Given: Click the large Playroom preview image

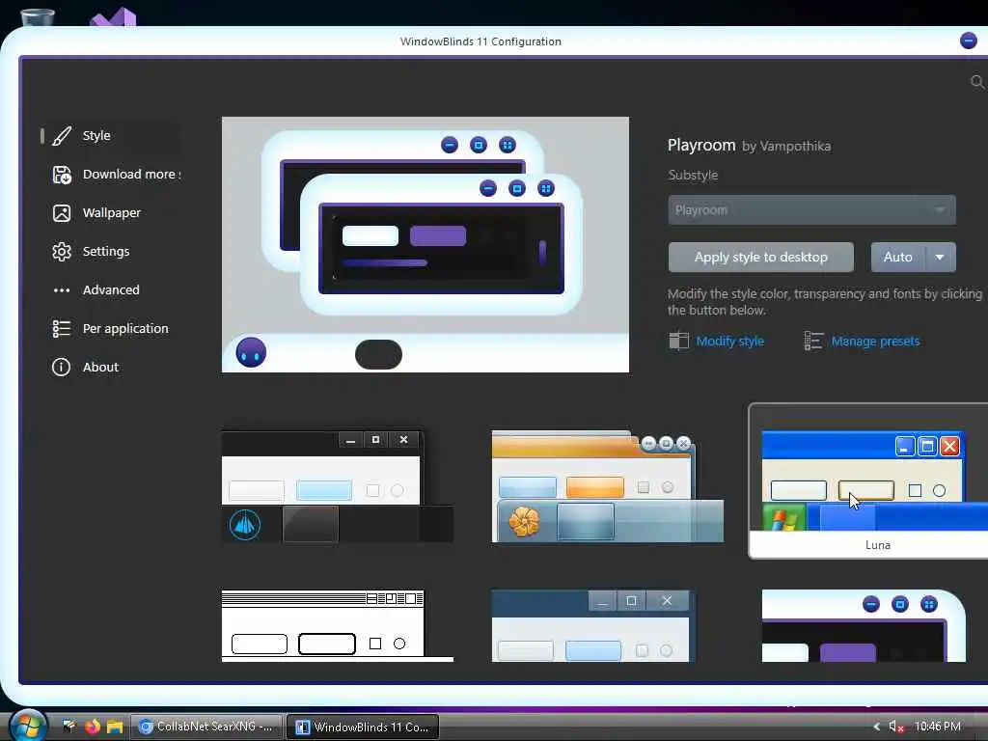Looking at the screenshot, I should tap(425, 244).
